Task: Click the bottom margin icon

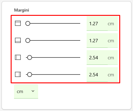Action: tap(18, 40)
